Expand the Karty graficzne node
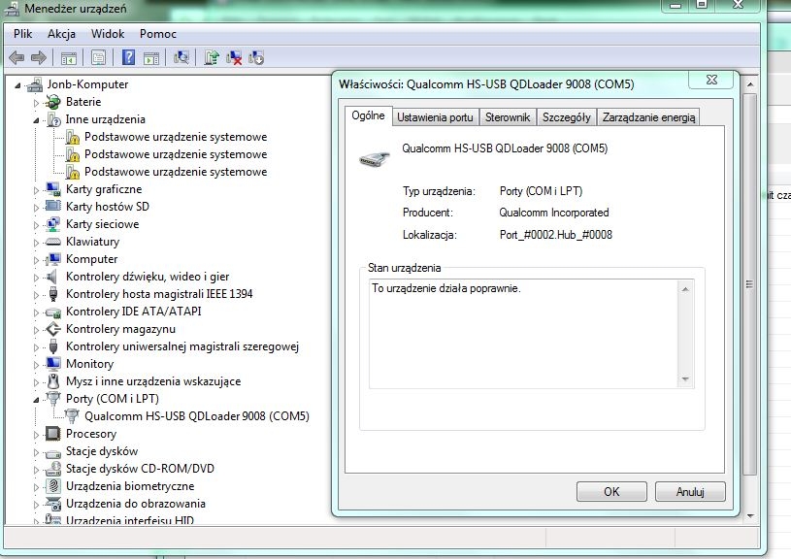The width and height of the screenshot is (791, 559). click(x=36, y=190)
